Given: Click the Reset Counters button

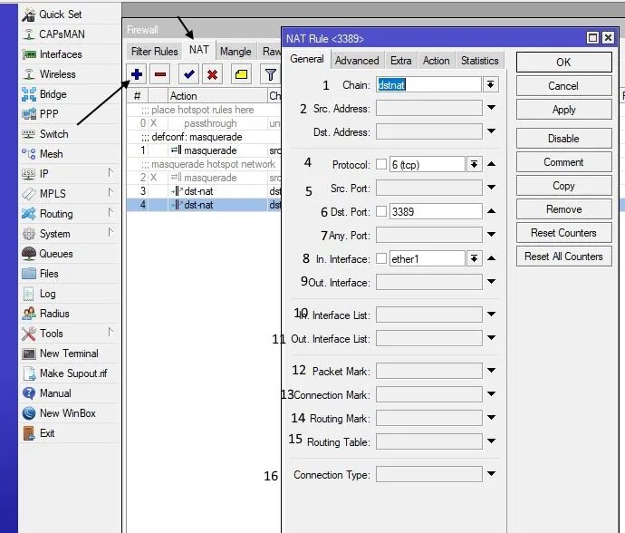Looking at the screenshot, I should [563, 233].
